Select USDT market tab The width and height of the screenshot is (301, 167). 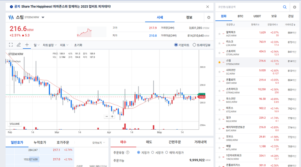pyautogui.click(x=257, y=16)
